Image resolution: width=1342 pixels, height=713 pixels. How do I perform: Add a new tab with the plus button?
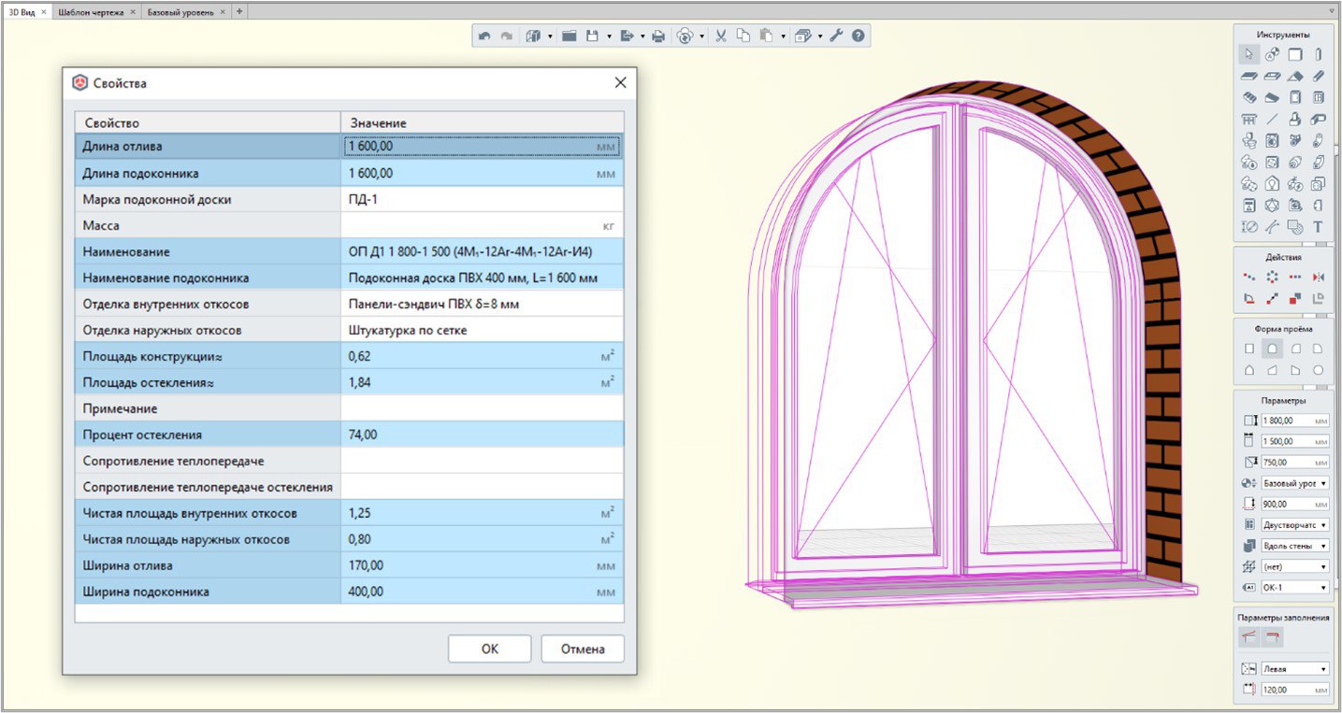239,12
